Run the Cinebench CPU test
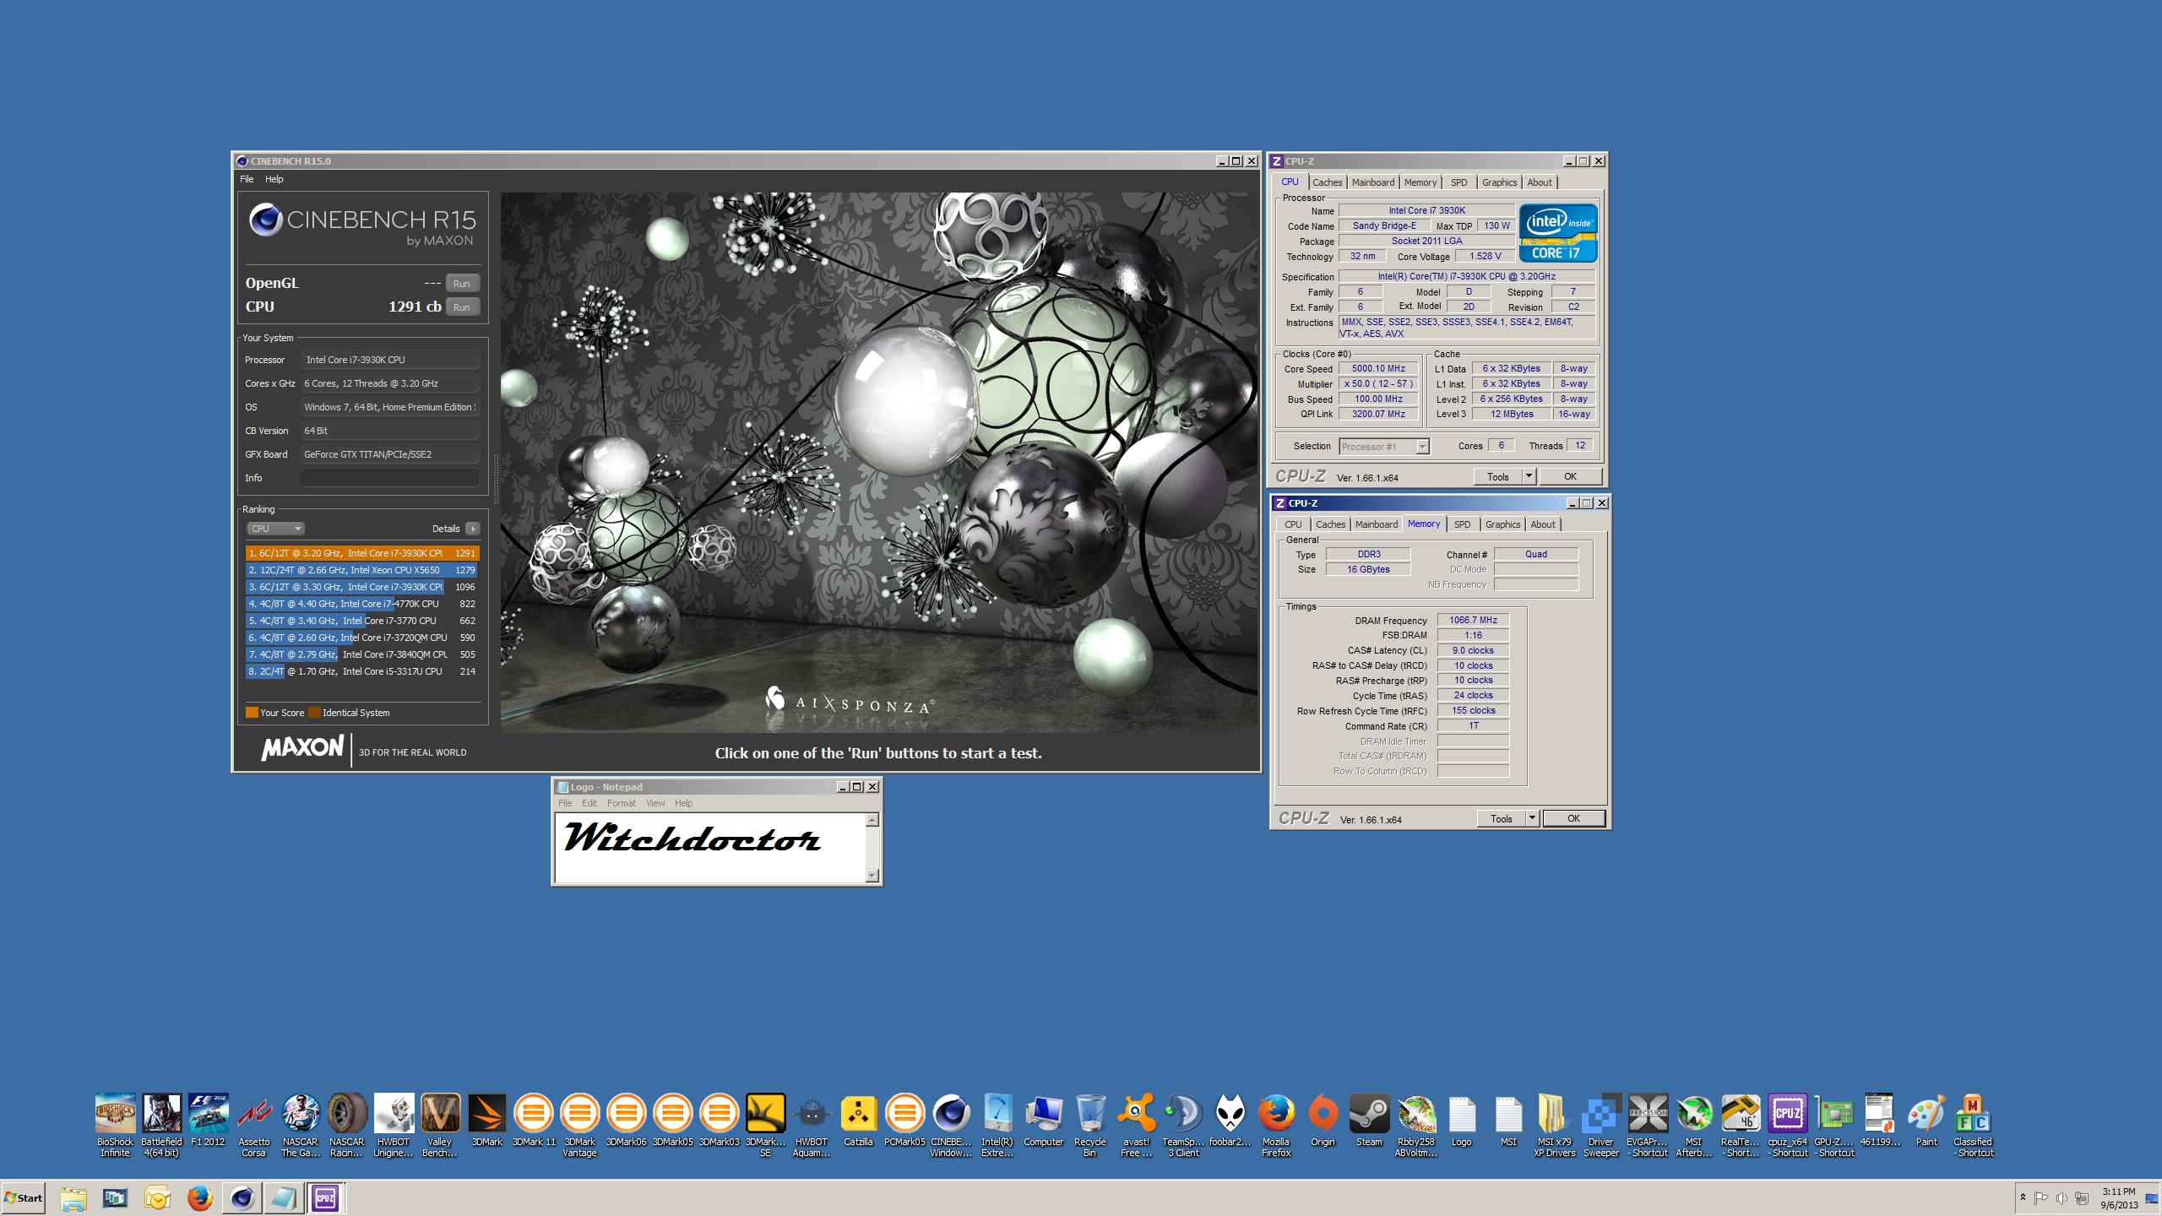2162x1216 pixels. point(461,307)
